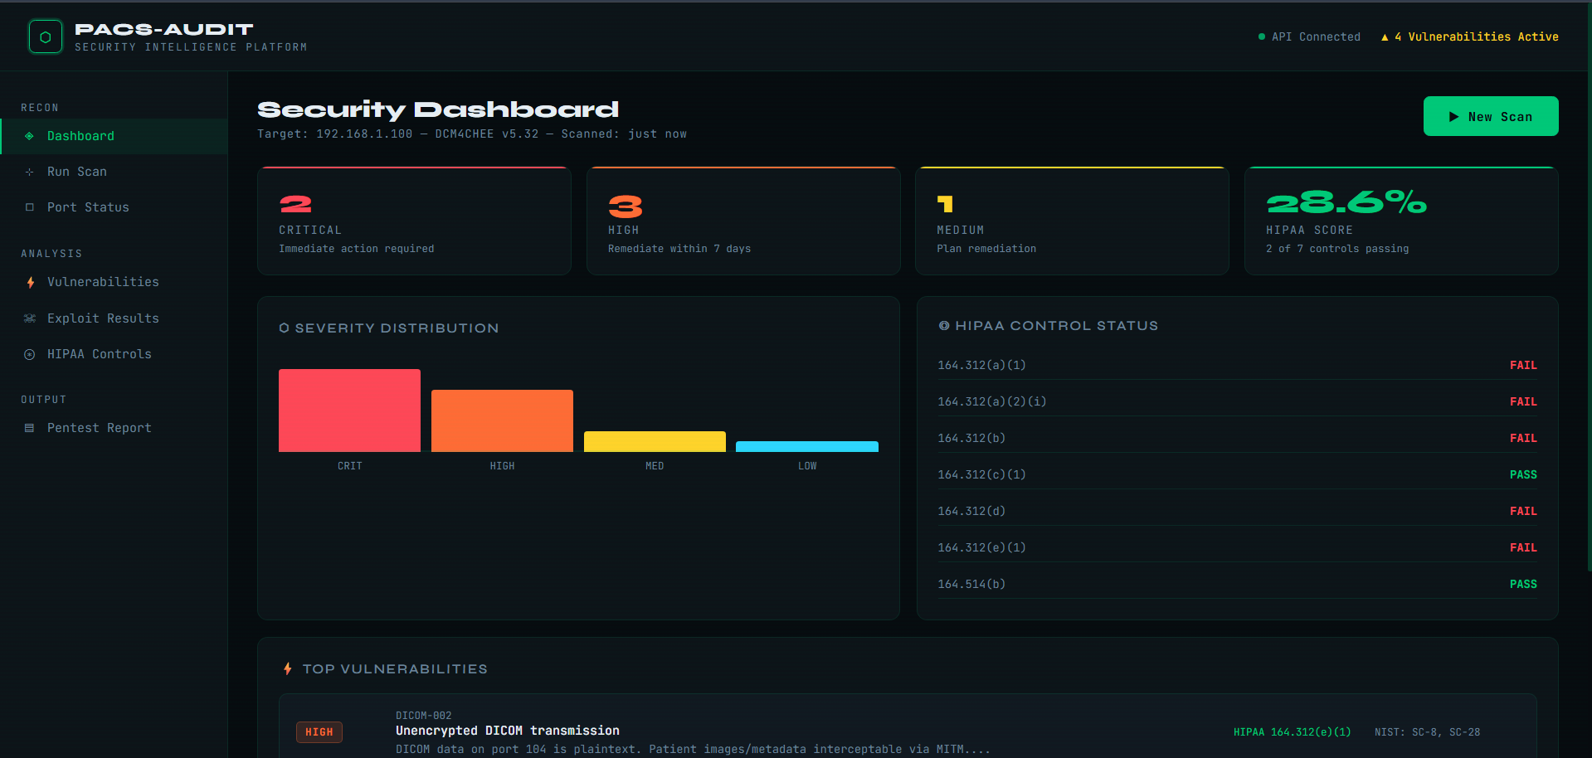Click the Medium severity count card
The width and height of the screenshot is (1592, 758).
(x=1072, y=221)
